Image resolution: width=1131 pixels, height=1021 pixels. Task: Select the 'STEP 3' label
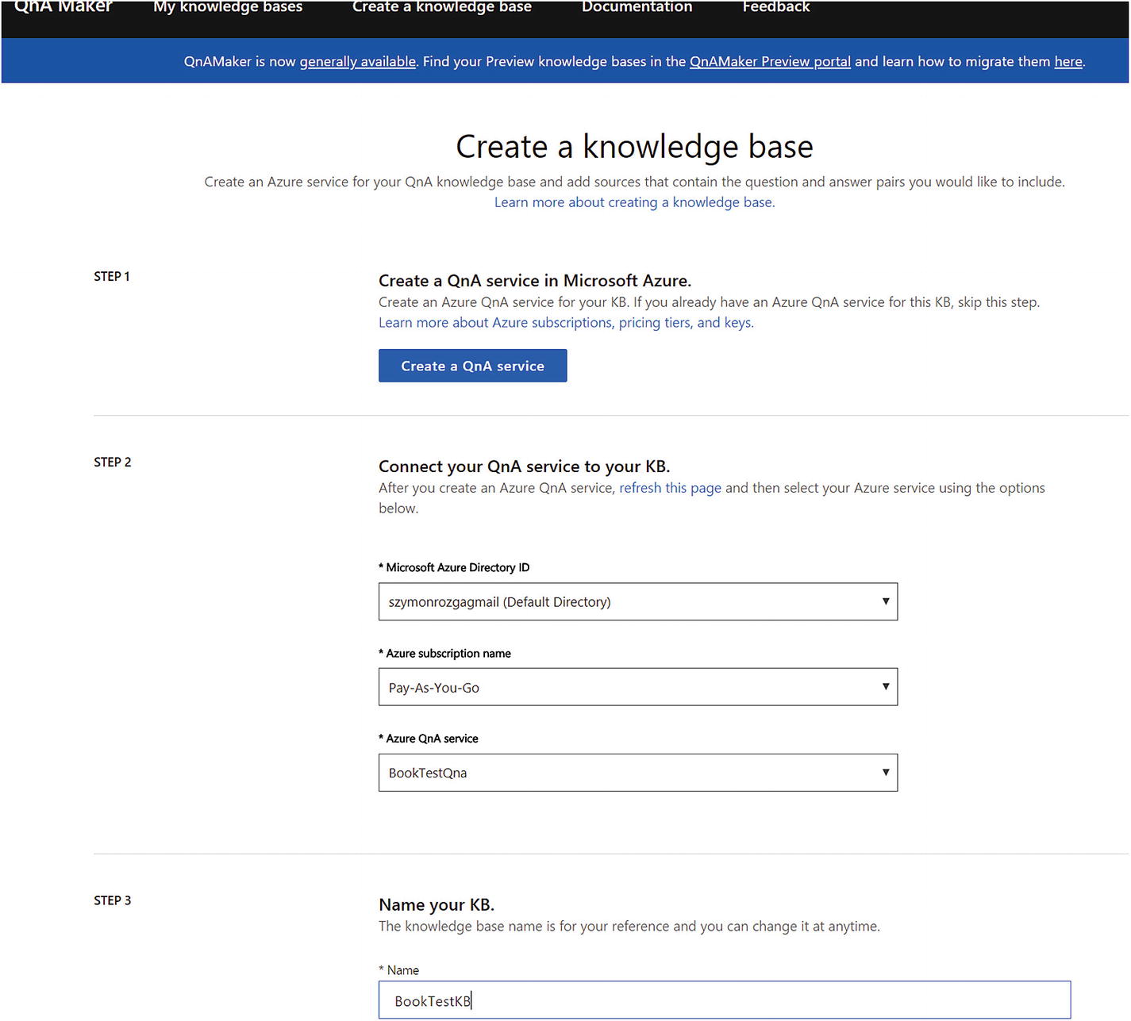113,900
